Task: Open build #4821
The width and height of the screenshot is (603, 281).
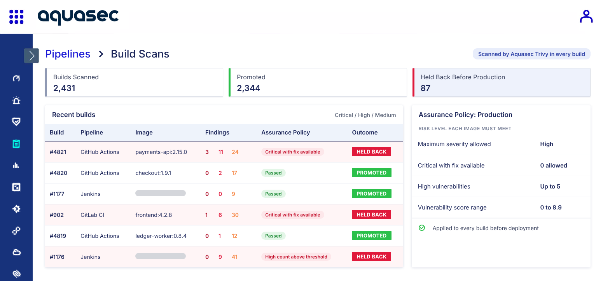Action: click(58, 152)
